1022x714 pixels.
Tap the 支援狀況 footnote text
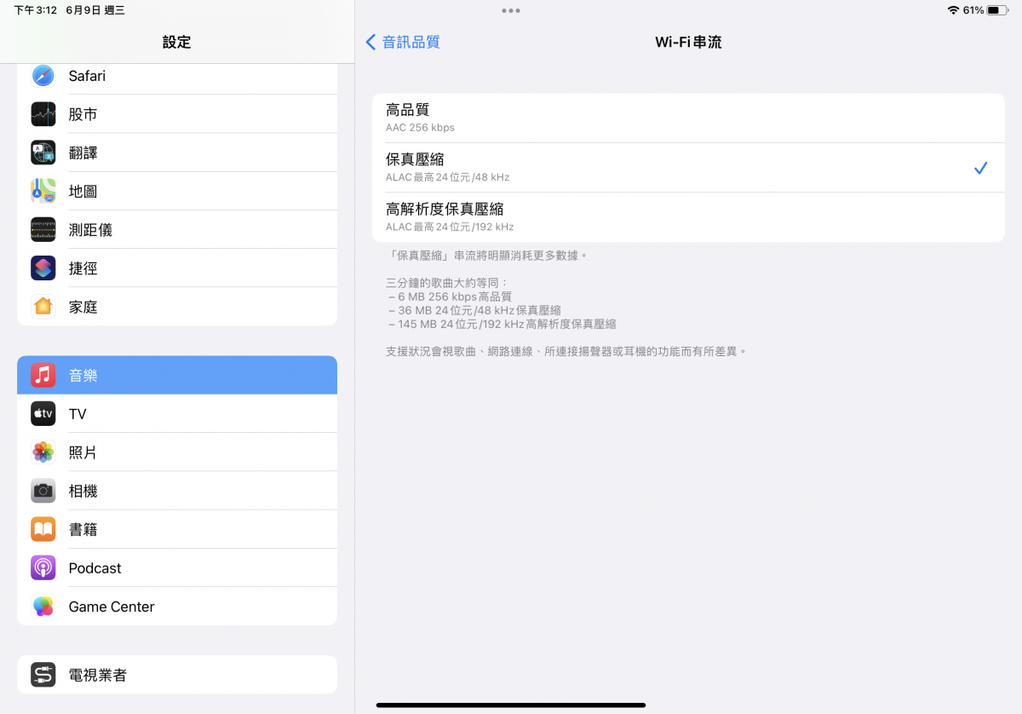coord(566,351)
